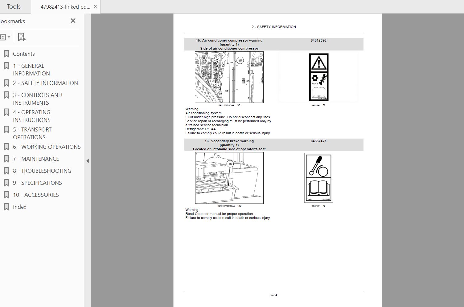This screenshot has width=464, height=307.
Task: Click the operator's seat location figure 16
Action: coord(229,178)
